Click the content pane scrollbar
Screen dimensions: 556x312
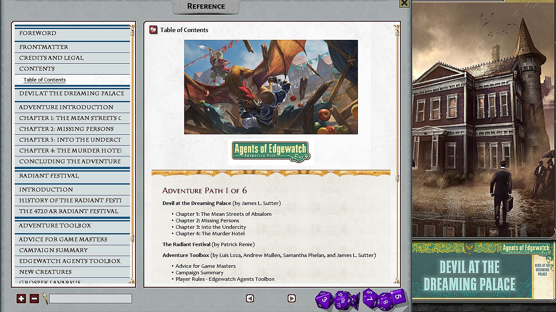point(397,154)
